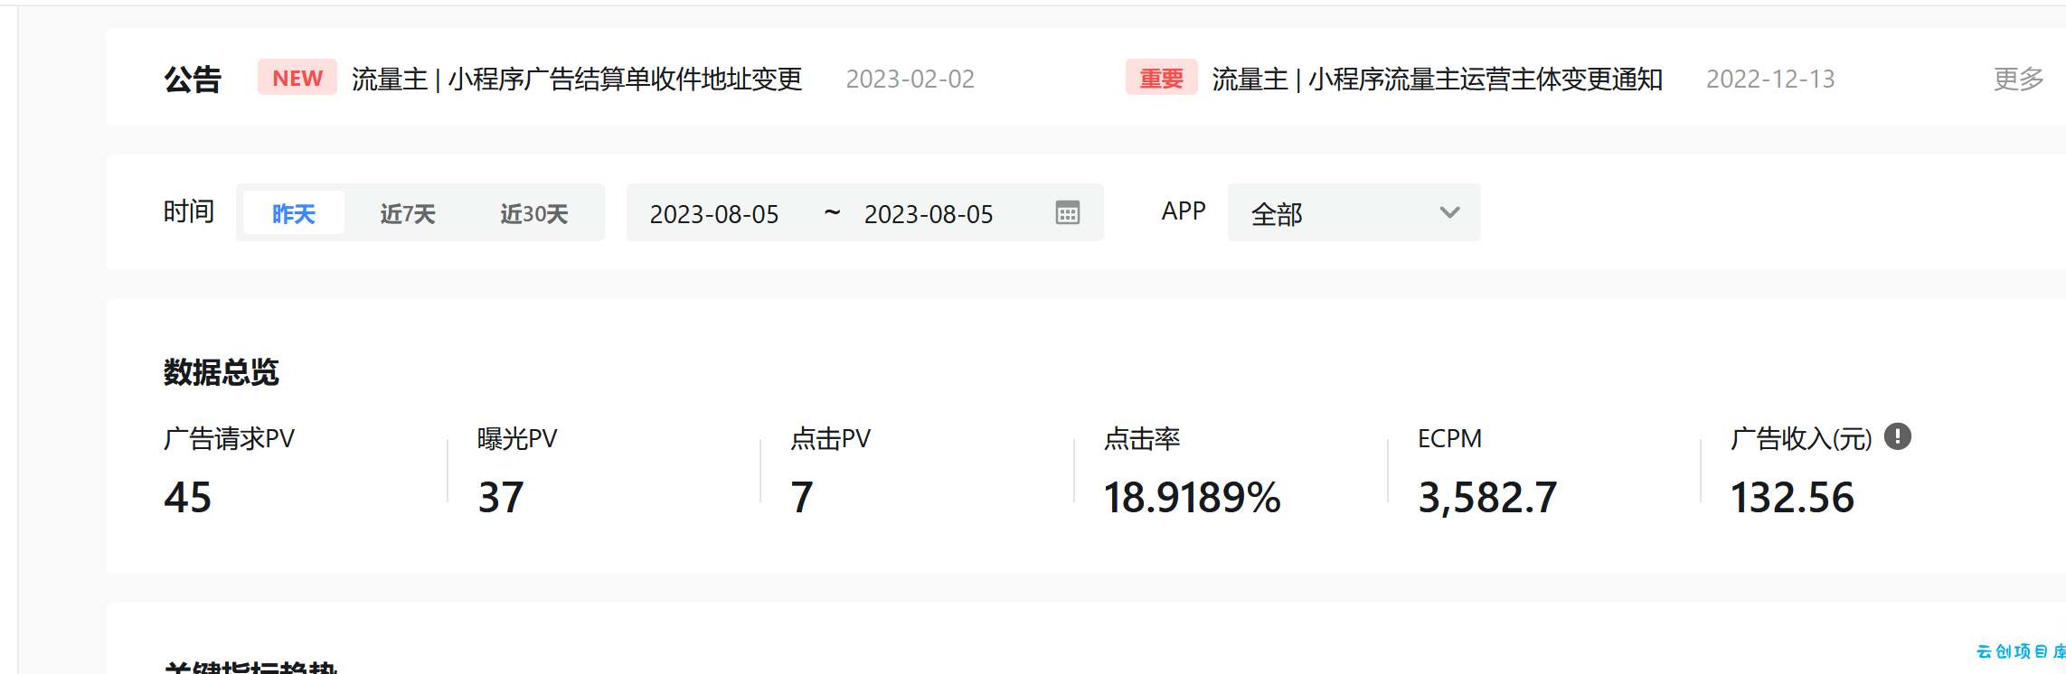Switch to the 近30天 time range
Image resolution: width=2066 pixels, height=674 pixels.
533,213
